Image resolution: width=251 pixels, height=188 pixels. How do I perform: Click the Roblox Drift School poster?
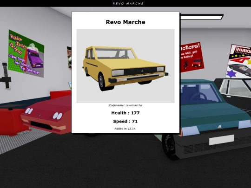pos(26,53)
